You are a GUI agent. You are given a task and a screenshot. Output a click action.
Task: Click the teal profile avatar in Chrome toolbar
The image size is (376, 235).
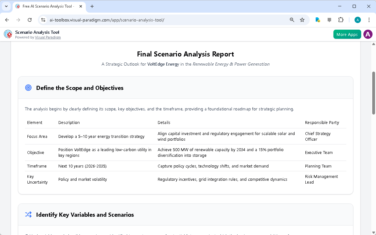click(357, 20)
